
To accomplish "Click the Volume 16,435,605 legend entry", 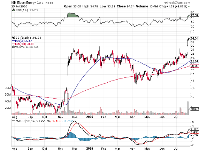I will coord(27,47).
